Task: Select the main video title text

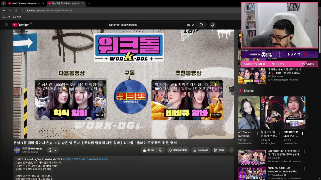Action: click(95, 143)
